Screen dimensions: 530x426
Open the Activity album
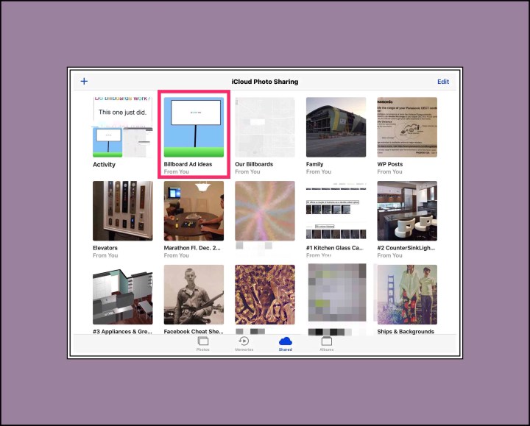pos(122,127)
